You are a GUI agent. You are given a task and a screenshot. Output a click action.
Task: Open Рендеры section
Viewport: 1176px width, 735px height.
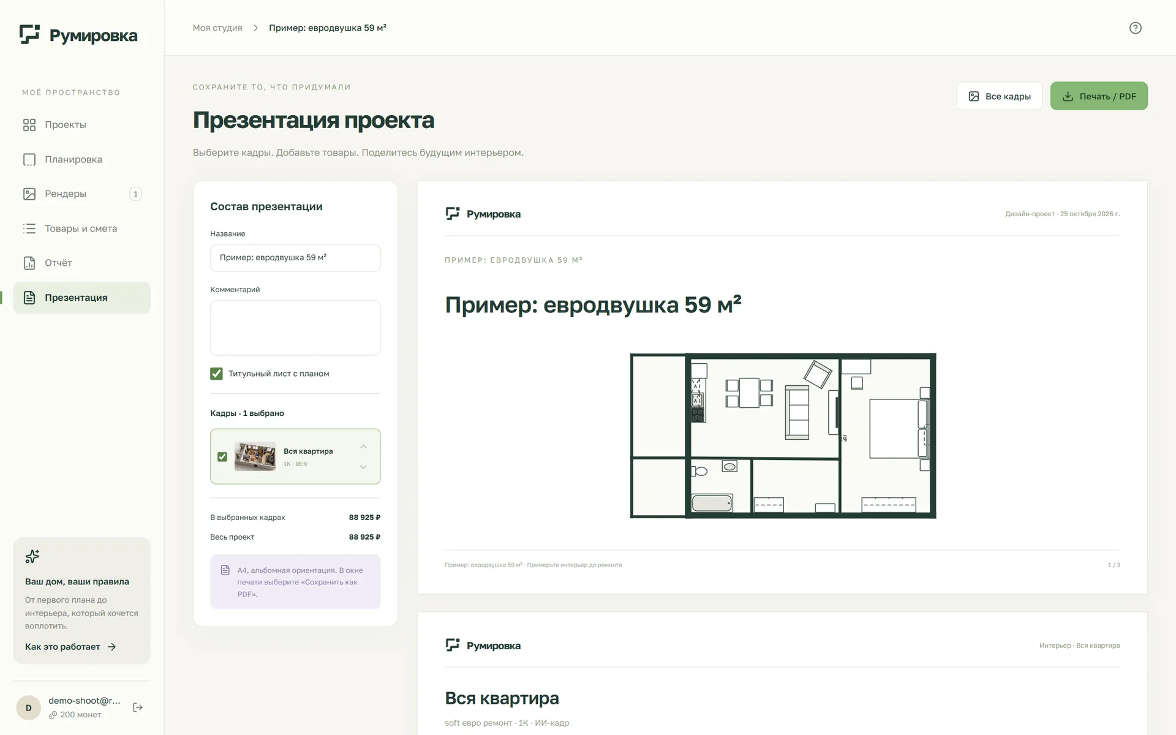(82, 194)
